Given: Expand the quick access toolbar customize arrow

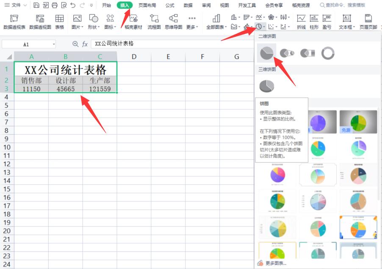Looking at the screenshot, I should (91, 5).
